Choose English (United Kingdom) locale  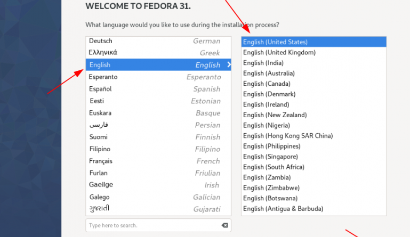(313, 52)
